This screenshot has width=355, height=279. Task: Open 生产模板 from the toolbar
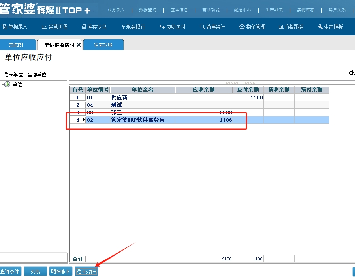(x=331, y=27)
